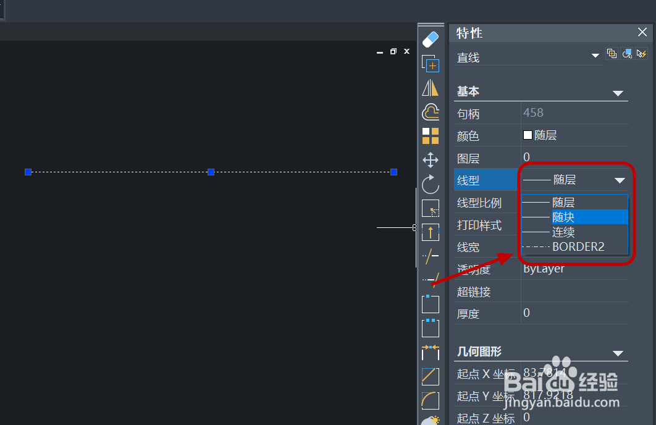Viewport: 656px width, 425px height.
Task: Click the 起点 Y 坐标 value
Action: 548,394
